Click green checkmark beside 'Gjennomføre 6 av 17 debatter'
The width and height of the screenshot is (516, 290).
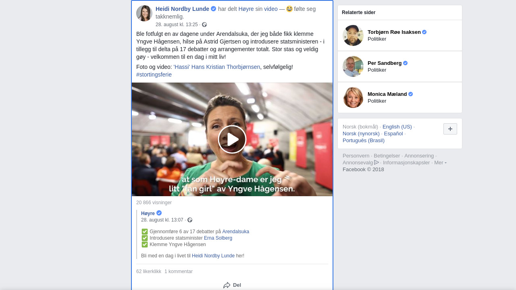click(x=145, y=232)
